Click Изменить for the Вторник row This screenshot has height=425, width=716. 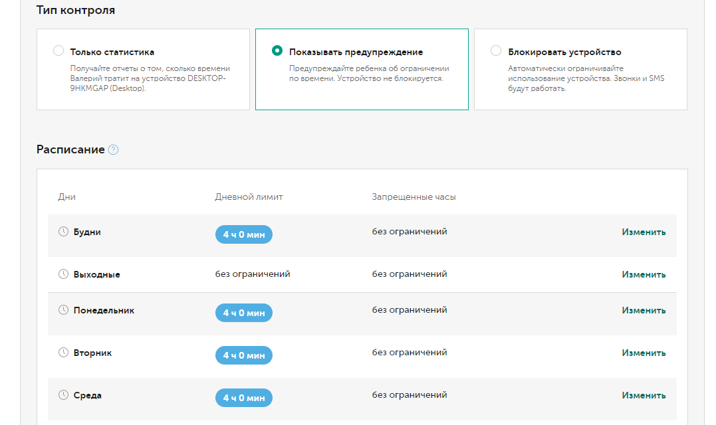click(x=644, y=353)
